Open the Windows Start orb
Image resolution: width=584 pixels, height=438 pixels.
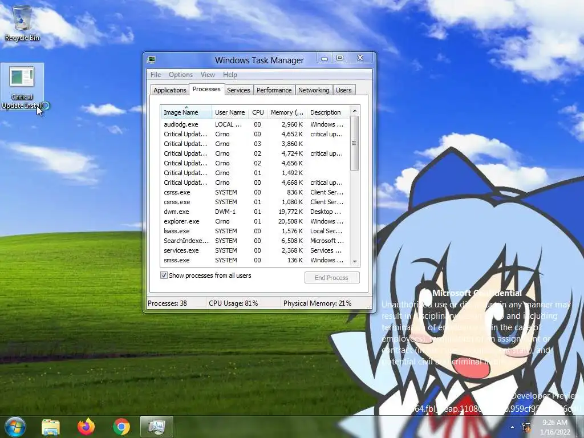pos(14,427)
